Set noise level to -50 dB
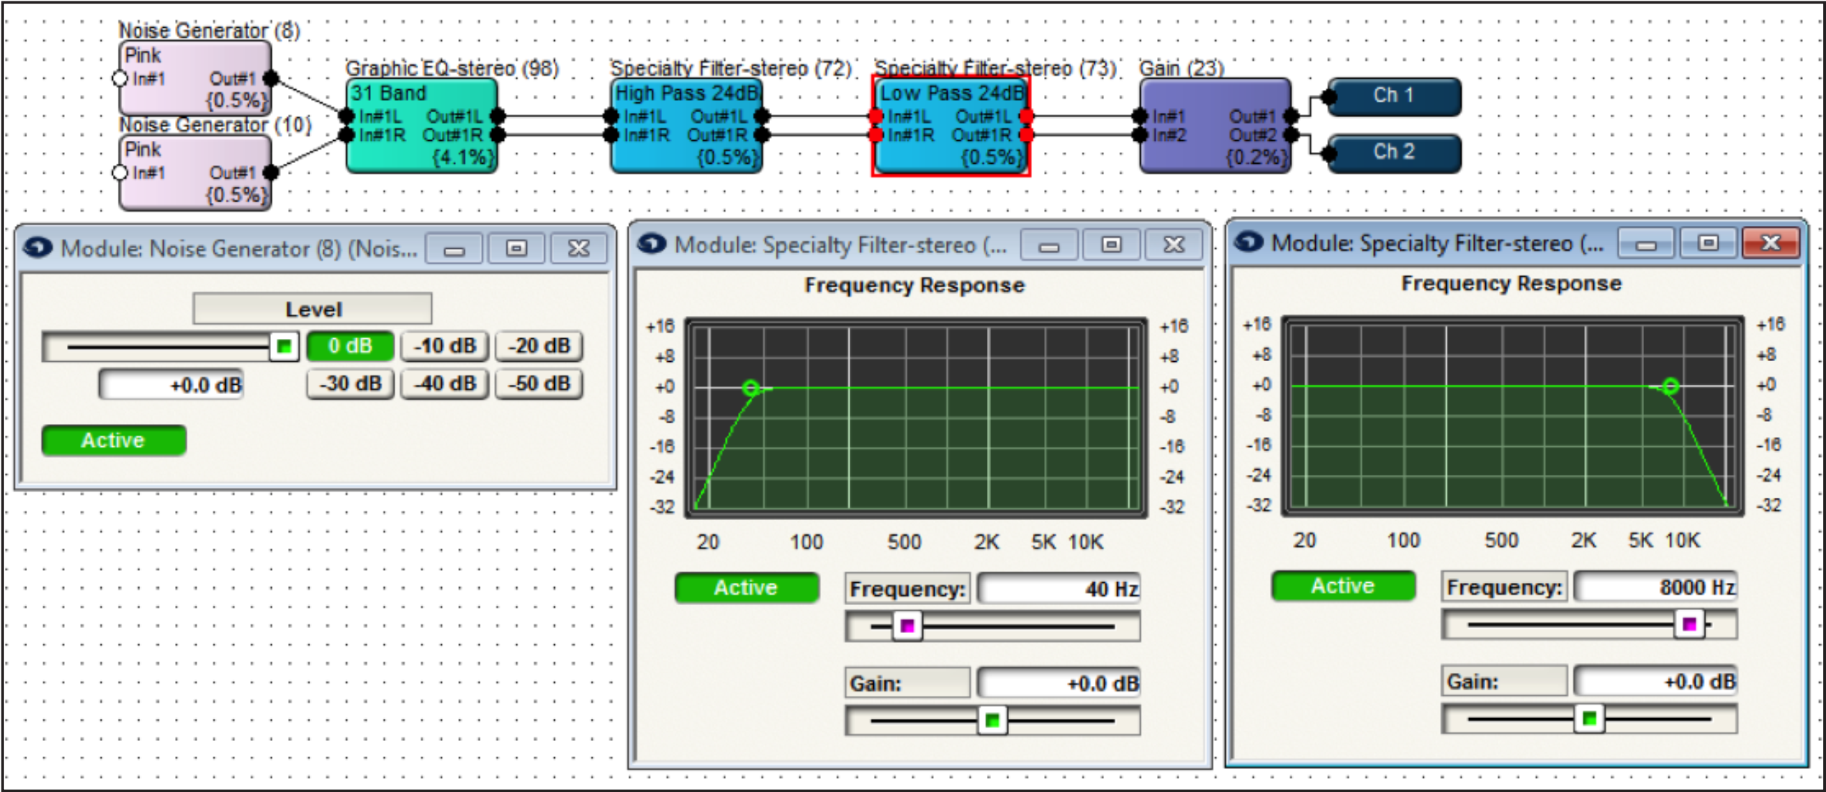Screen dimensions: 1826x792 coord(539,383)
